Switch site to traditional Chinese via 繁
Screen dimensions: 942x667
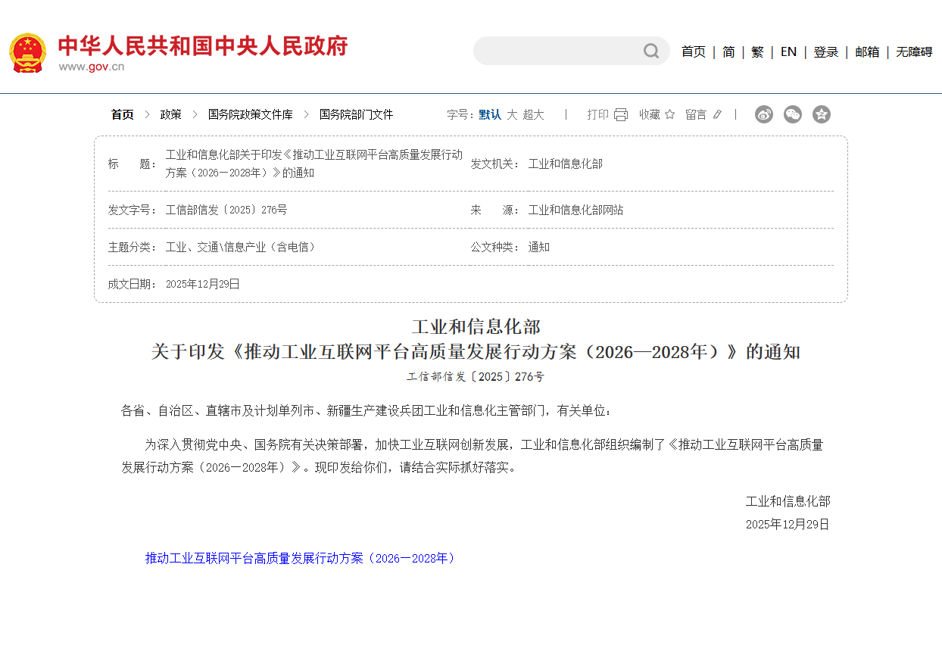(758, 51)
